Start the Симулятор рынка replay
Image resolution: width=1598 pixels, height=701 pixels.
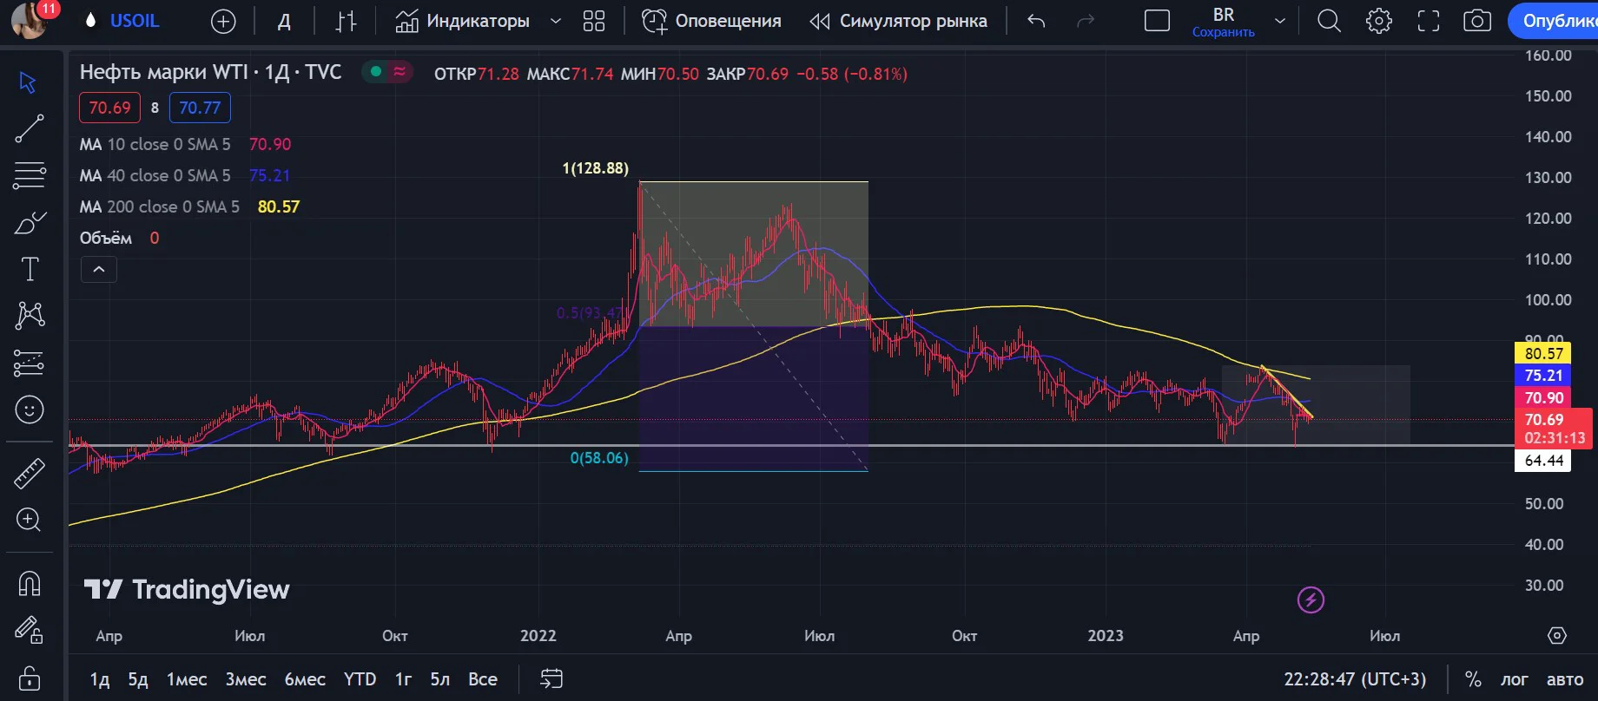pyautogui.click(x=898, y=22)
